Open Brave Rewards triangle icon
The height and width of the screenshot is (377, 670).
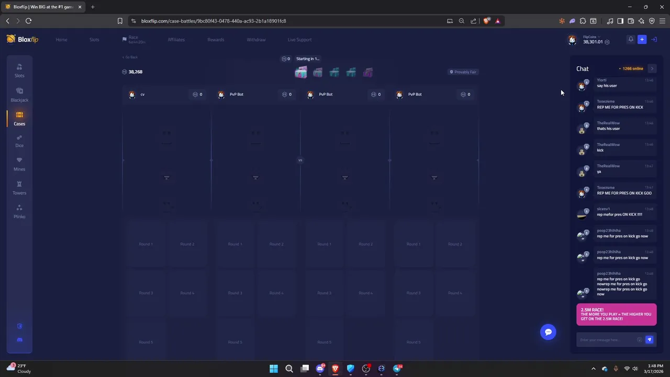pyautogui.click(x=497, y=21)
